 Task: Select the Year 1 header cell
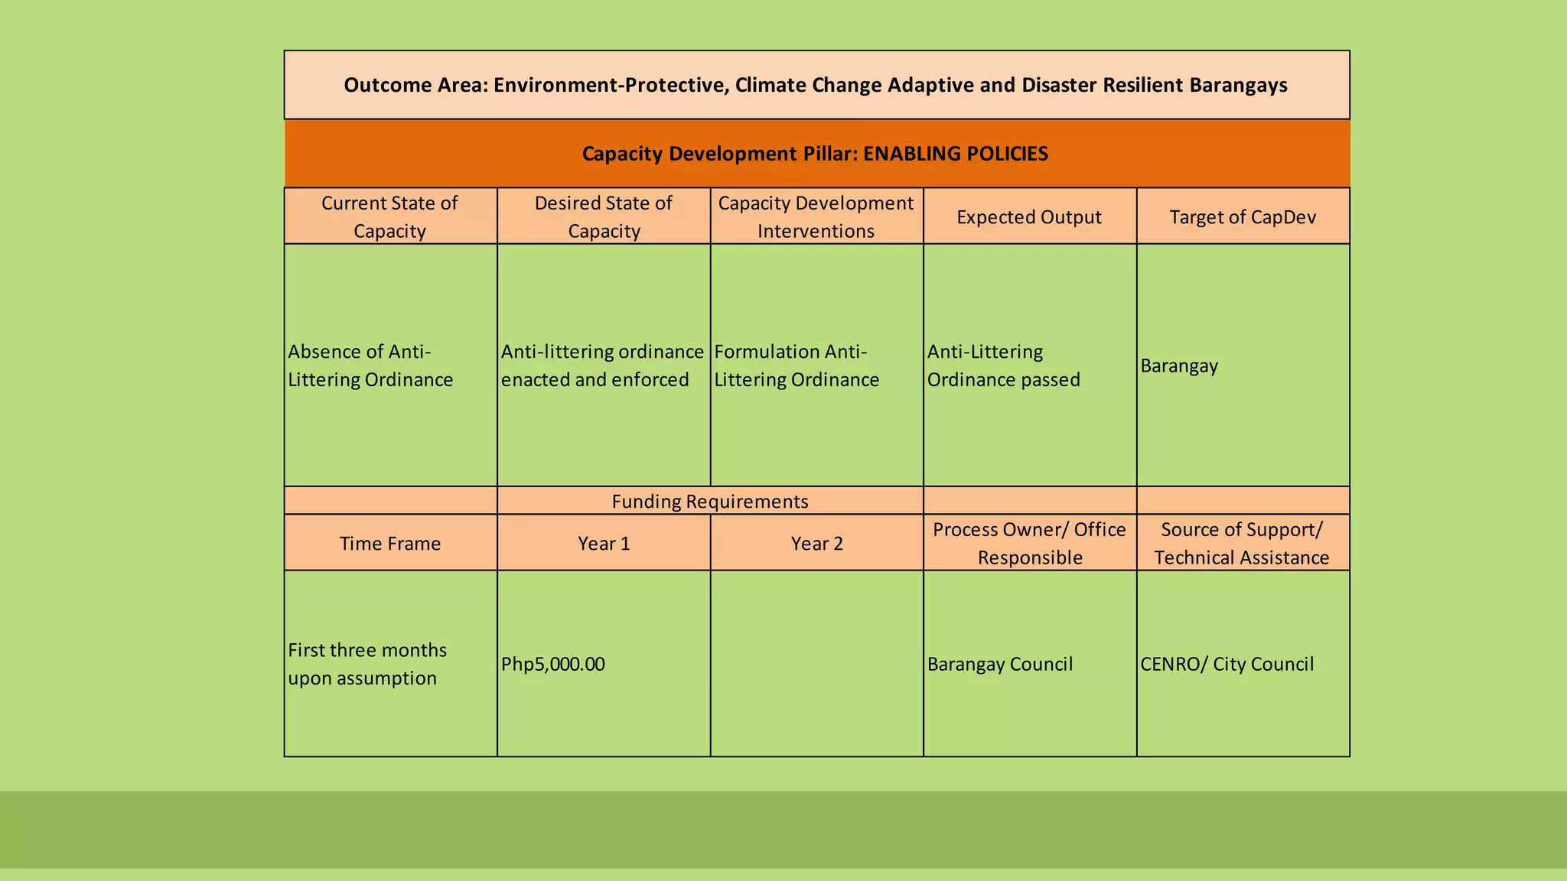[603, 543]
